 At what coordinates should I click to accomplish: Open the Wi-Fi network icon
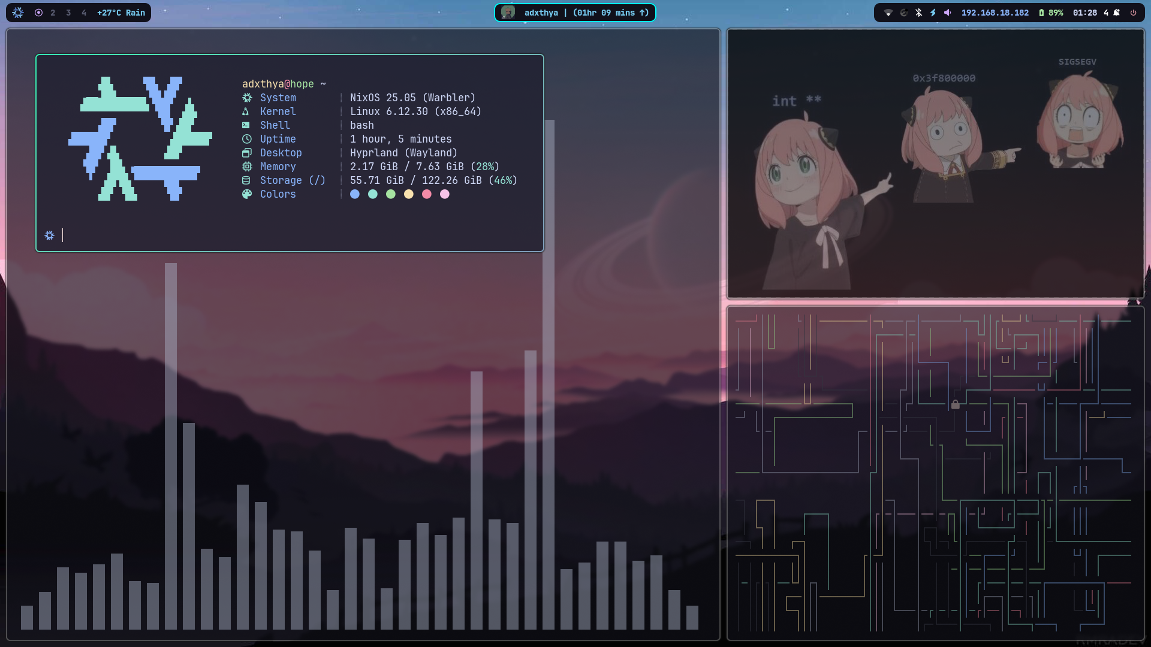(x=888, y=13)
